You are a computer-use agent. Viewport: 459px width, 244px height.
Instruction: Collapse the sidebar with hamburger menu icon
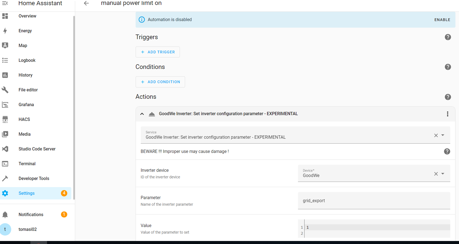[x=5, y=3]
